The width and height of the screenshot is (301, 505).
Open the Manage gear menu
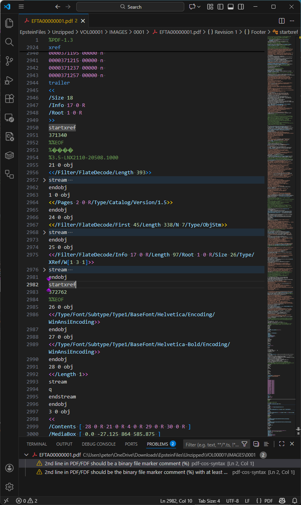click(9, 487)
